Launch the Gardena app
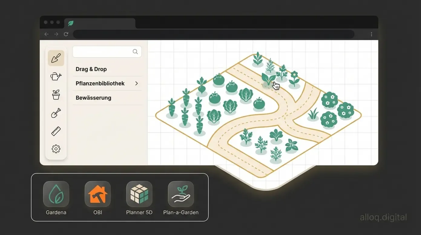Screen dimensions: 421x235 56,194
